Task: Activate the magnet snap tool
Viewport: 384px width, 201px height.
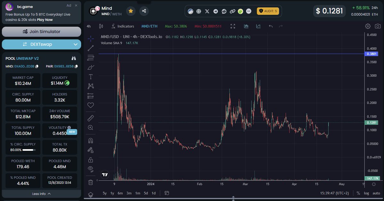Action: click(x=91, y=140)
